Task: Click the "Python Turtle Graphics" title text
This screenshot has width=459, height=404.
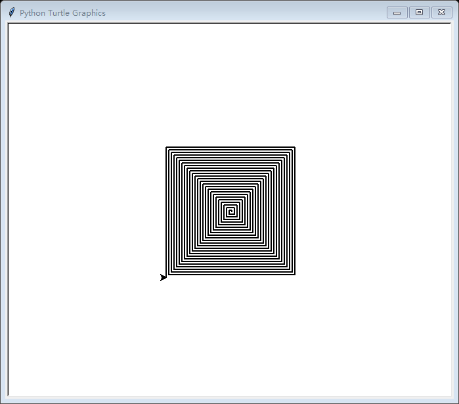Action: [62, 13]
